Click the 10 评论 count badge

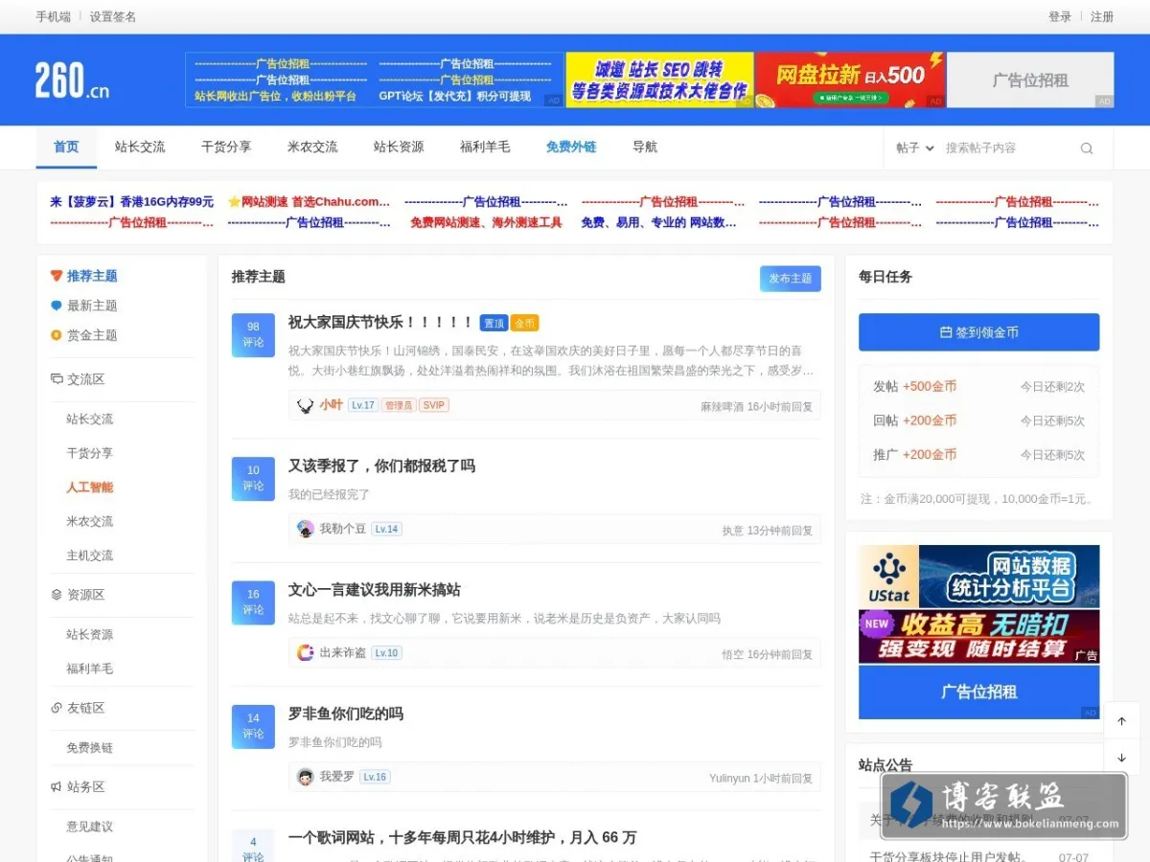pos(253,478)
